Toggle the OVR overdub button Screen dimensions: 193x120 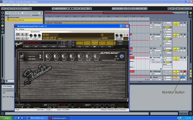click(x=76, y=8)
